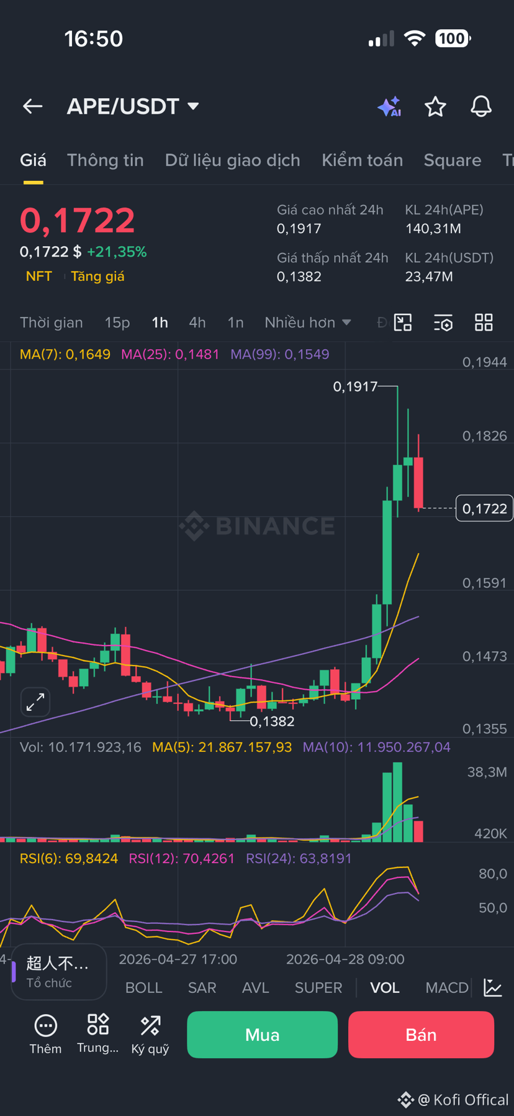Enable the BOLL indicator
Screen dimensions: 514x1116
[144, 987]
